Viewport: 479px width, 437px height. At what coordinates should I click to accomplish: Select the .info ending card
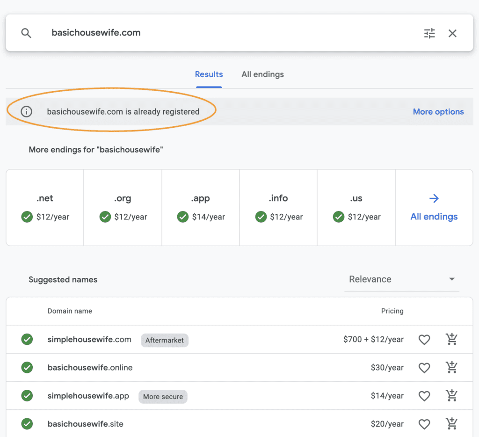click(x=278, y=207)
